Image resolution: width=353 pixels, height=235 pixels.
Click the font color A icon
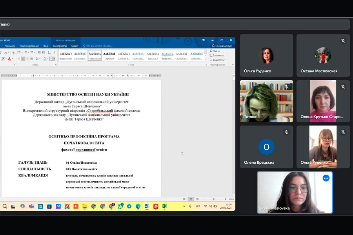[x=10, y=59]
